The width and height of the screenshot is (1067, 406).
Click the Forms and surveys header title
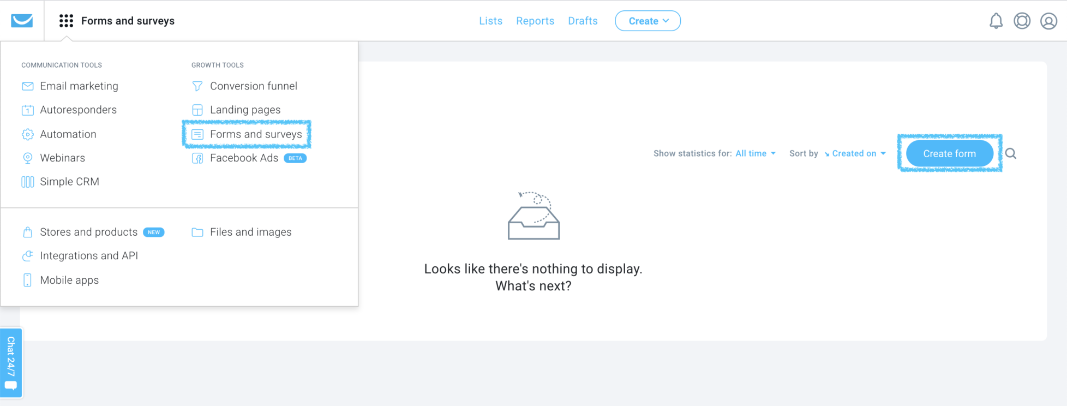click(x=128, y=21)
